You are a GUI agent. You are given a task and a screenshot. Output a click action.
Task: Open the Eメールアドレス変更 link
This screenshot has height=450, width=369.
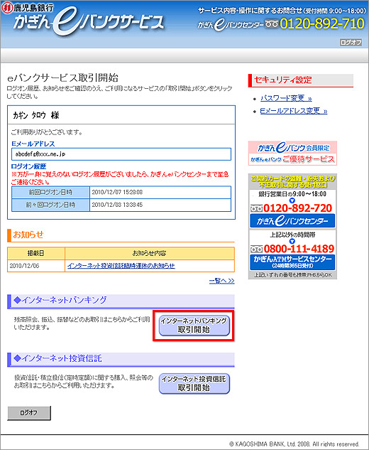pyautogui.click(x=293, y=111)
